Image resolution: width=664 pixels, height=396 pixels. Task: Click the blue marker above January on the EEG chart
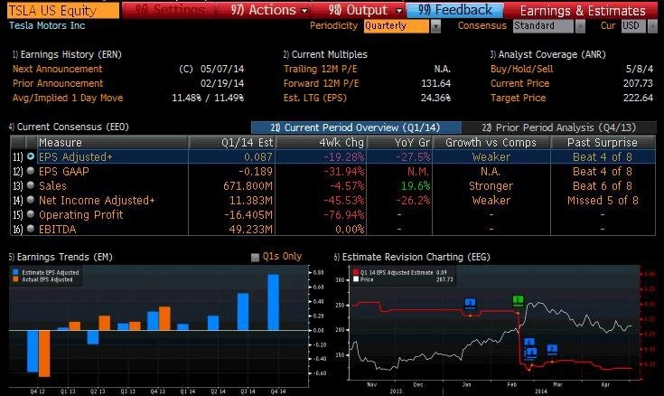(x=470, y=303)
